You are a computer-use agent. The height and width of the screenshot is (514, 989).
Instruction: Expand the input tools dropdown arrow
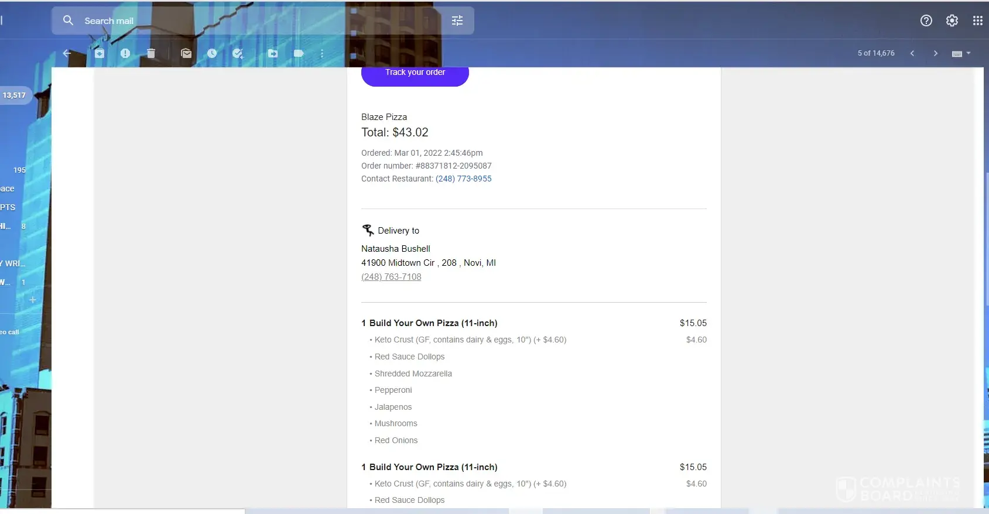click(x=969, y=53)
